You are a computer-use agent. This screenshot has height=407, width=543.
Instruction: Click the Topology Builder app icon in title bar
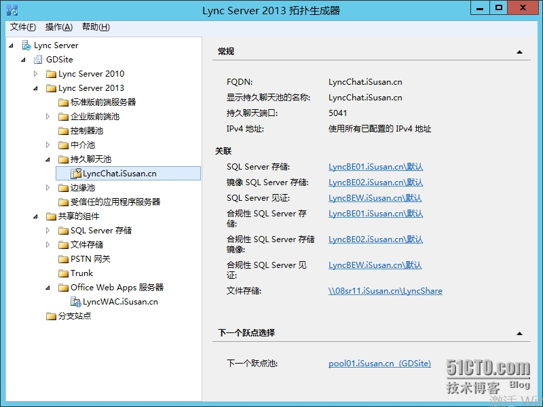coord(12,10)
